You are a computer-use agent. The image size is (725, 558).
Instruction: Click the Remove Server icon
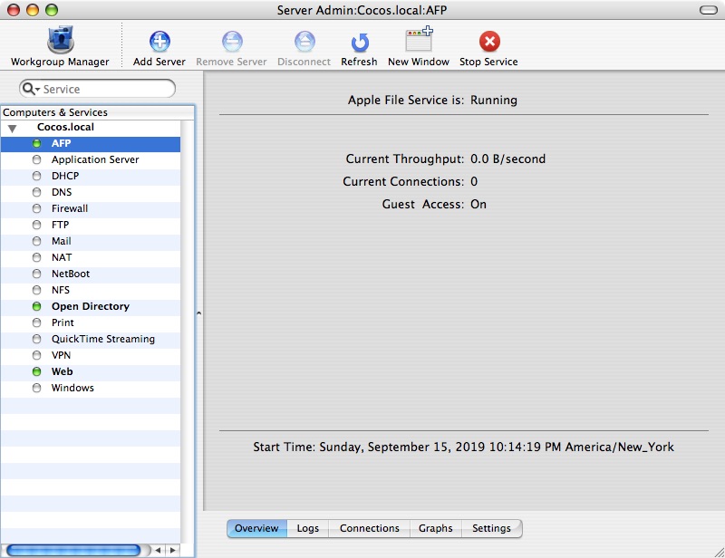(232, 41)
